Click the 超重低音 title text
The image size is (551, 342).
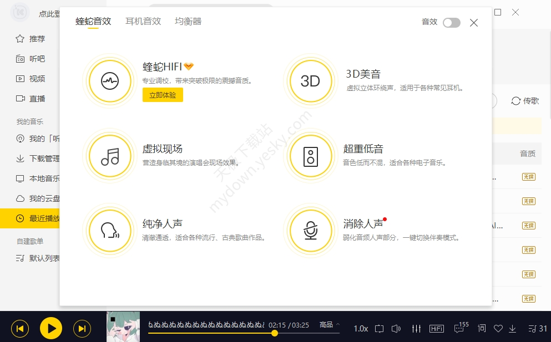[x=363, y=149]
